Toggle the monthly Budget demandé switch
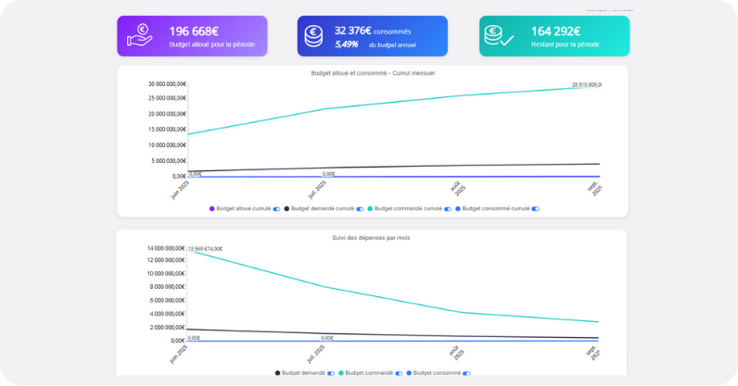 pos(332,373)
